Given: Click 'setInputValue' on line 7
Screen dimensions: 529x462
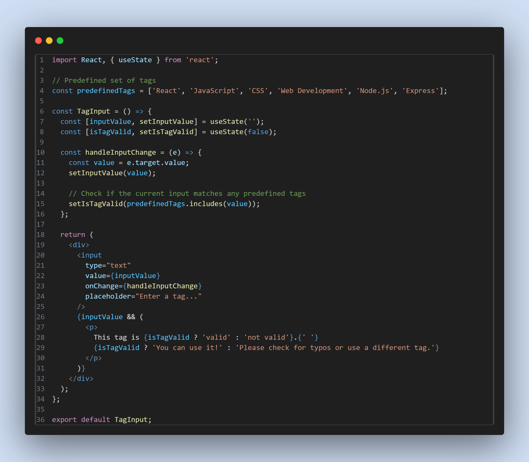Looking at the screenshot, I should [167, 122].
